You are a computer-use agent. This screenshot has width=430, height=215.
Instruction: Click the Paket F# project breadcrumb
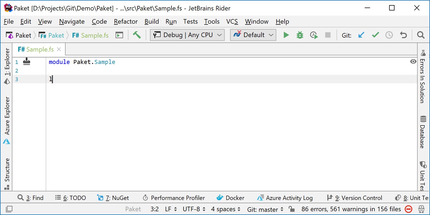coord(52,35)
